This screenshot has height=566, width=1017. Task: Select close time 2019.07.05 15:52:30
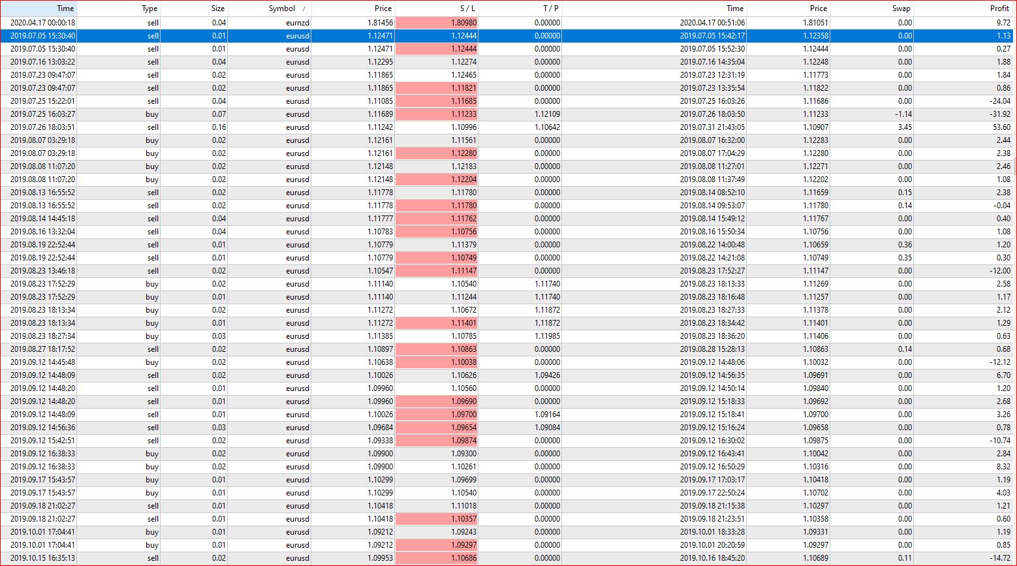pyautogui.click(x=712, y=49)
